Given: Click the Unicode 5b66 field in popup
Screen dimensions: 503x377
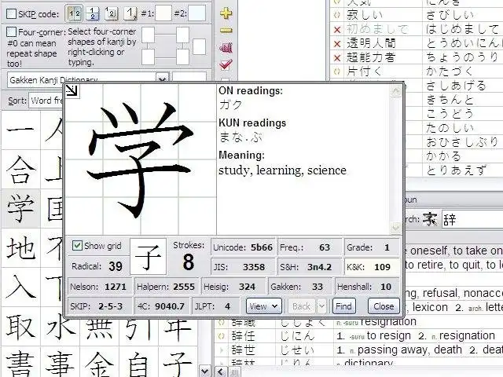Looking at the screenshot, I should 243,247.
